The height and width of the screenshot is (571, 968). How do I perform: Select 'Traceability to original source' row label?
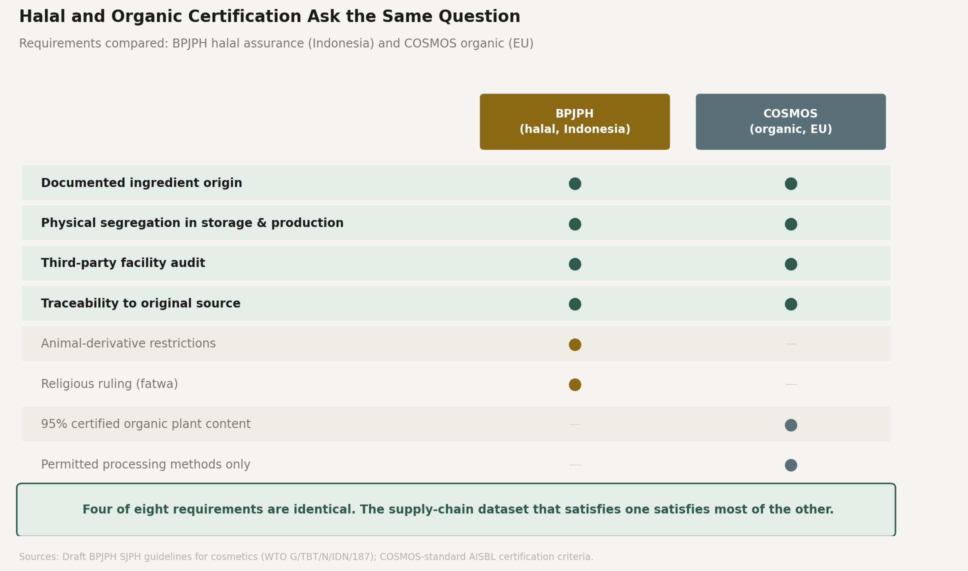(x=140, y=303)
